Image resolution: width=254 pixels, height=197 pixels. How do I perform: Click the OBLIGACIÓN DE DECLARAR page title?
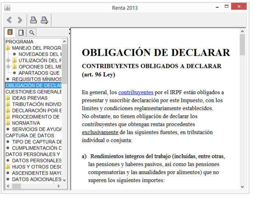(156, 53)
